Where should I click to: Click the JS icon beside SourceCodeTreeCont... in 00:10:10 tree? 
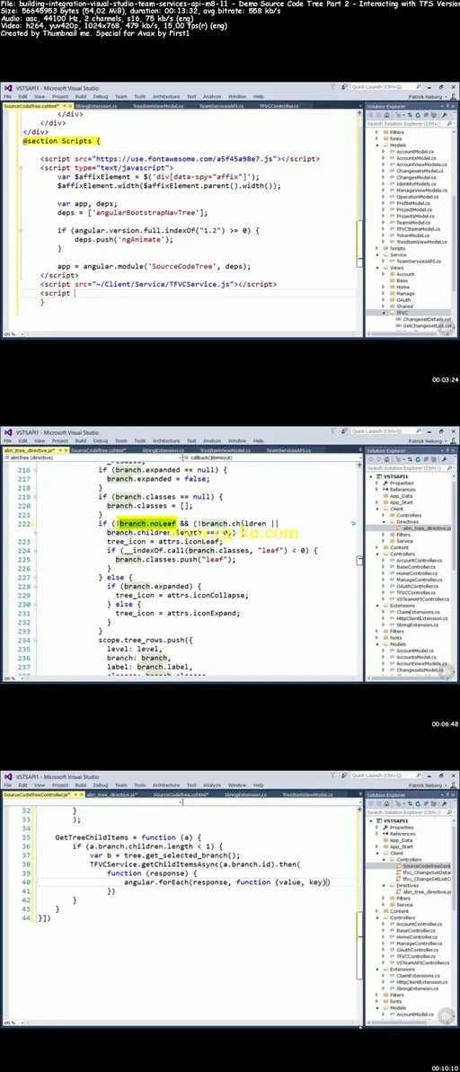tap(399, 865)
